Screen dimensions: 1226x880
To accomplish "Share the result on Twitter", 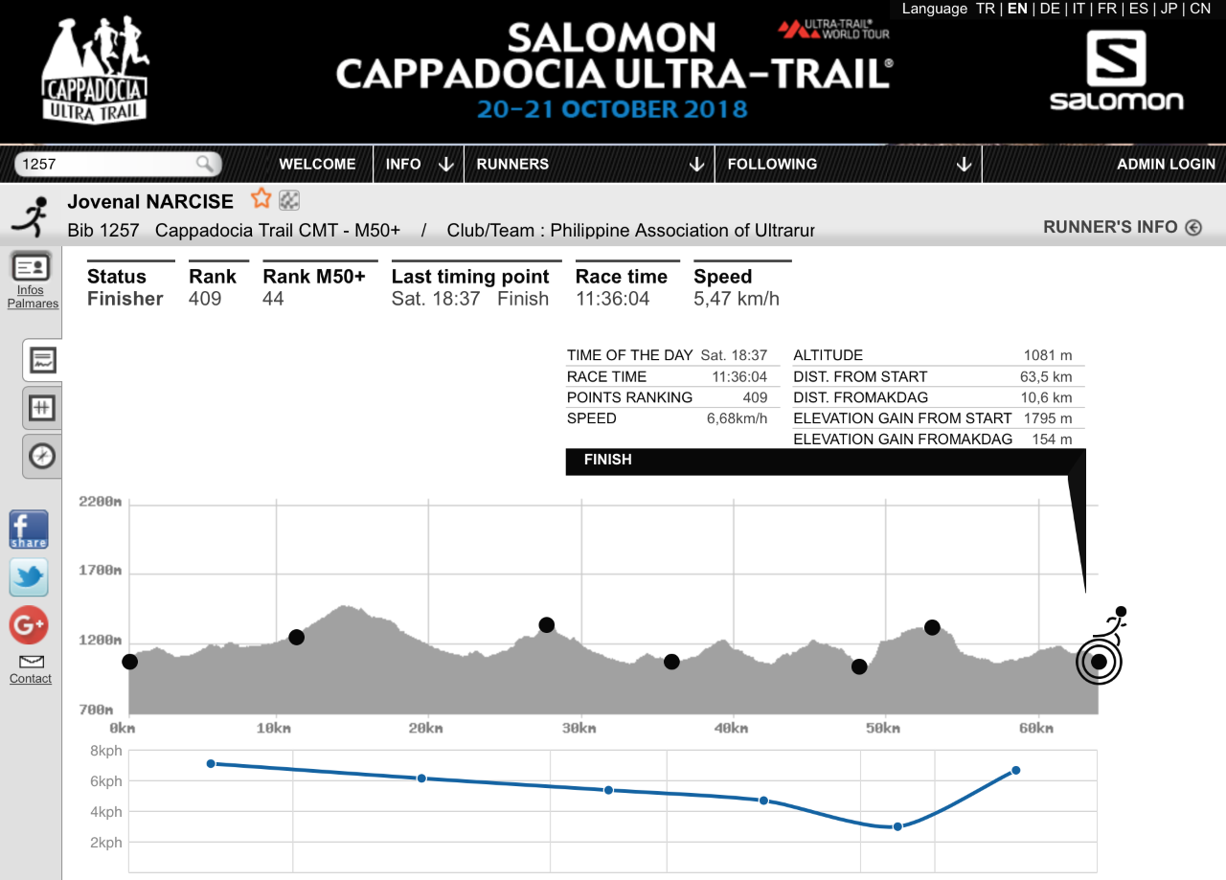I will click(29, 577).
